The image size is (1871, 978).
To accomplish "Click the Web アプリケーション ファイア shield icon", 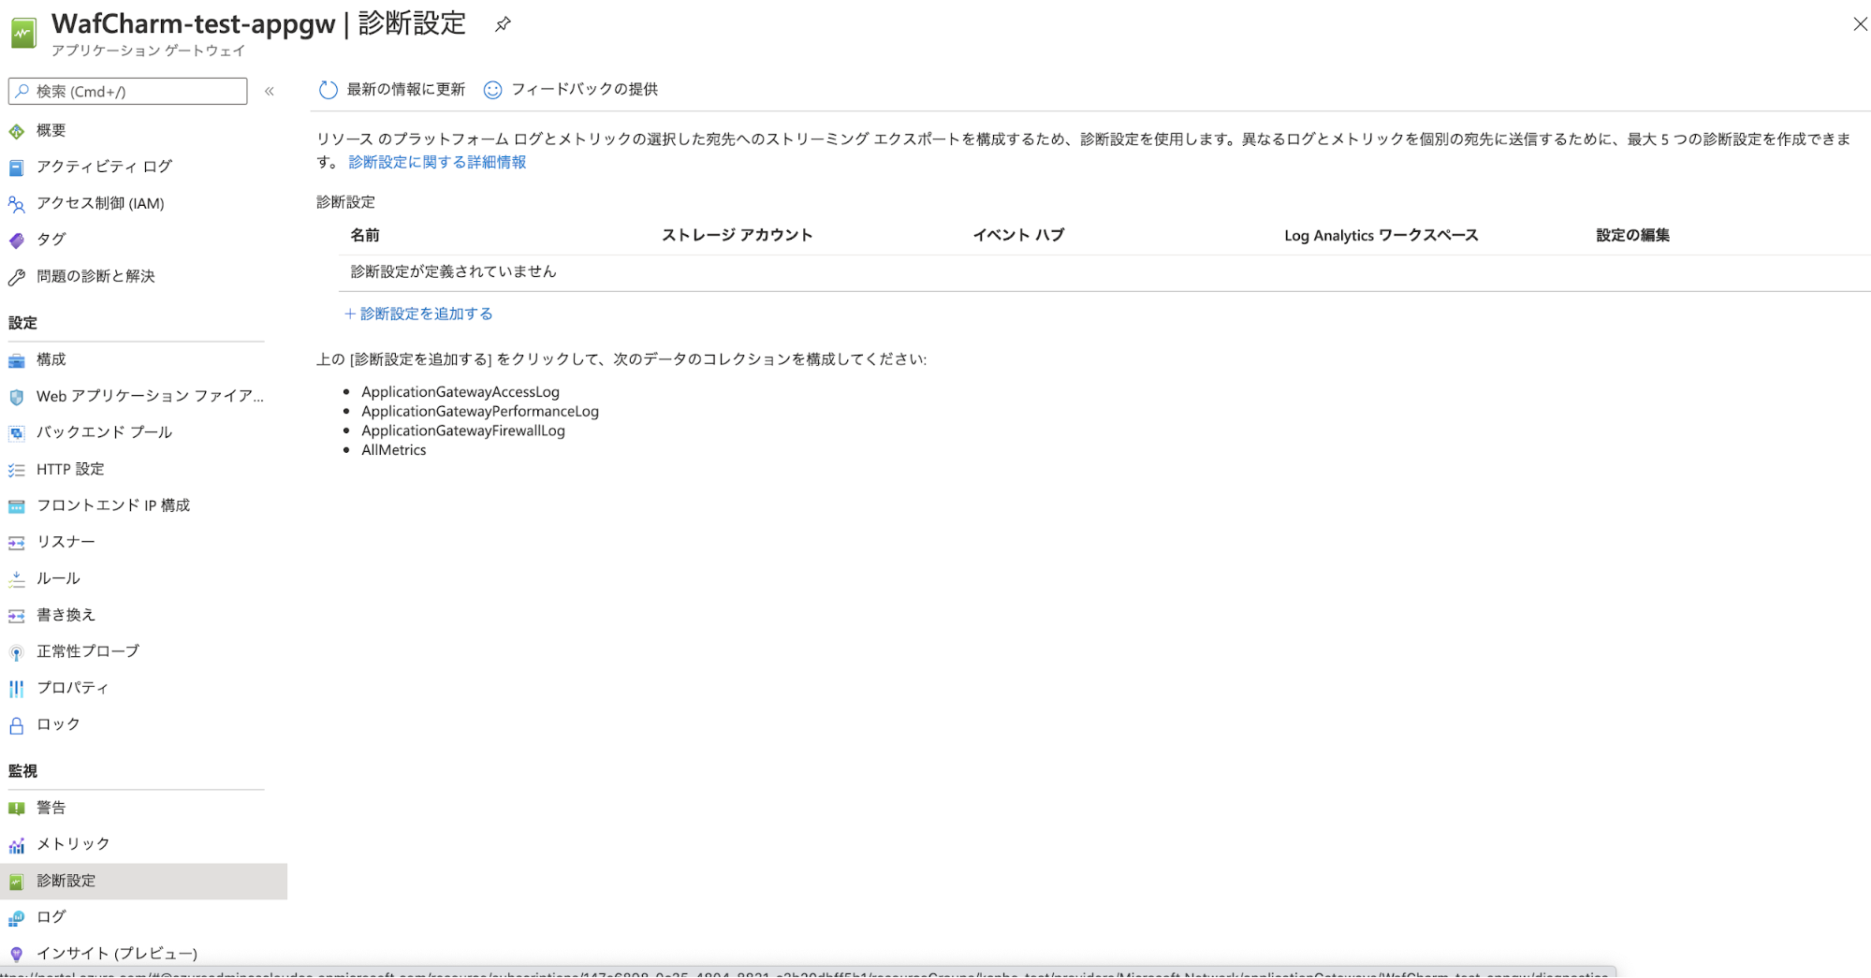I will coord(17,397).
